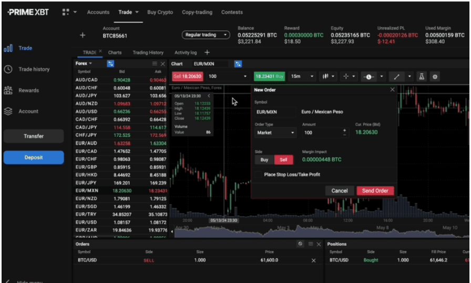Open the Forex category dropdown
Viewport: 471px width, 283px height.
(x=84, y=64)
